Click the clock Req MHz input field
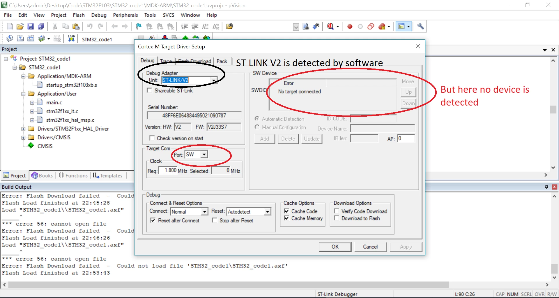 [168, 171]
